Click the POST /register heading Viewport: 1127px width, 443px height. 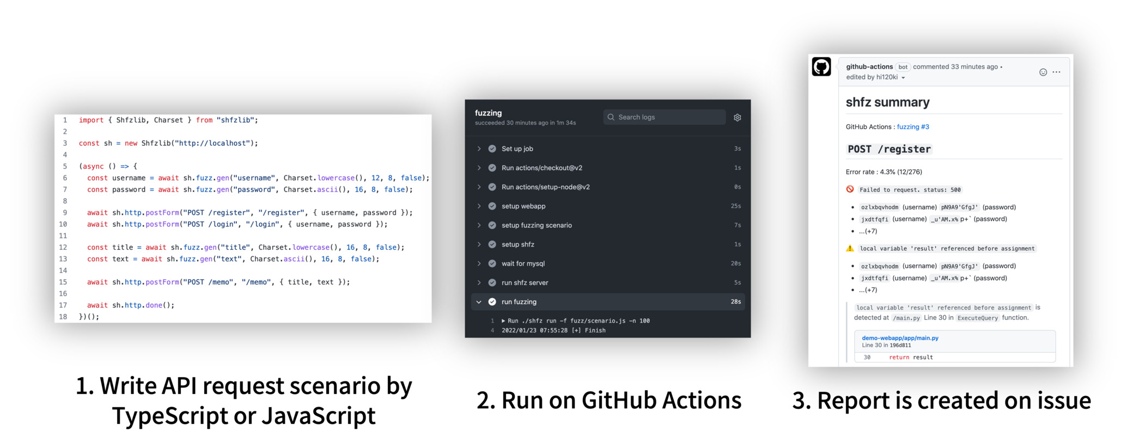point(889,149)
